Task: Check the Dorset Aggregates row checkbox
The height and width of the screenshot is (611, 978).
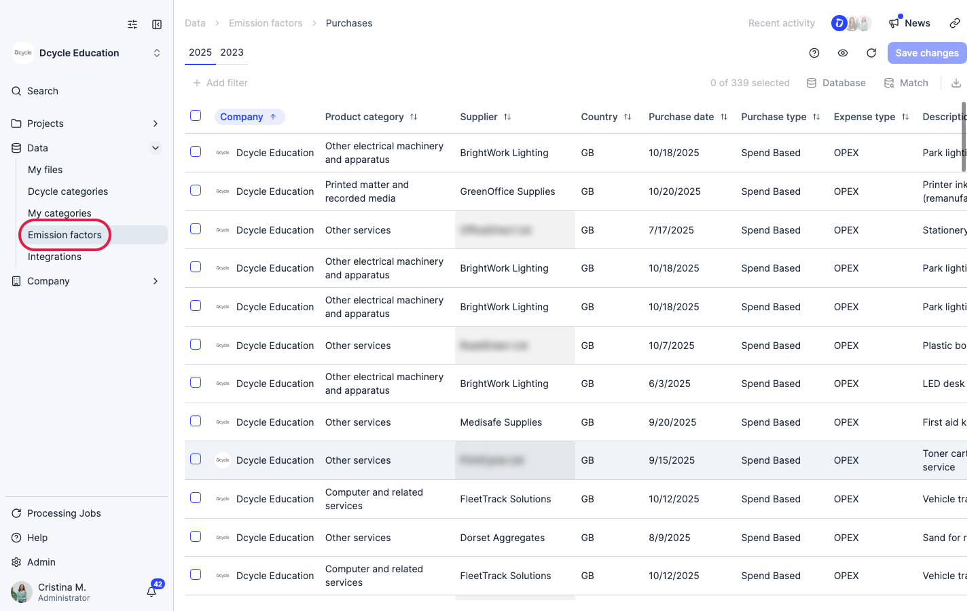Action: coord(196,536)
